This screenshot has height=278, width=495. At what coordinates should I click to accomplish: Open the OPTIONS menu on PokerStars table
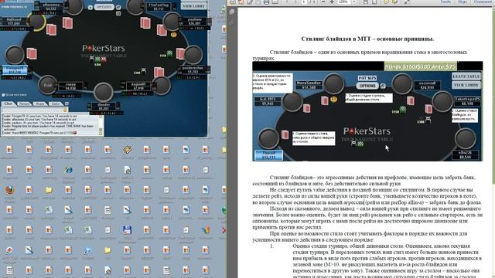(x=104, y=7)
